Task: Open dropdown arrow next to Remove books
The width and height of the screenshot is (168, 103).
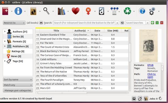Action: click(x=134, y=11)
